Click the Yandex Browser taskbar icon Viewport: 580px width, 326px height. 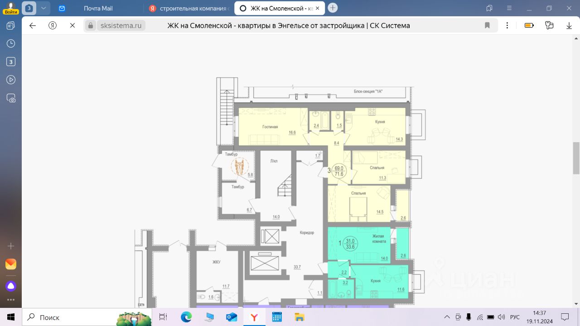pos(254,317)
